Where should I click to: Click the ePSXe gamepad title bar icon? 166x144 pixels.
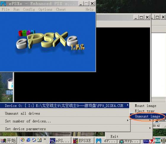coord(3,4)
